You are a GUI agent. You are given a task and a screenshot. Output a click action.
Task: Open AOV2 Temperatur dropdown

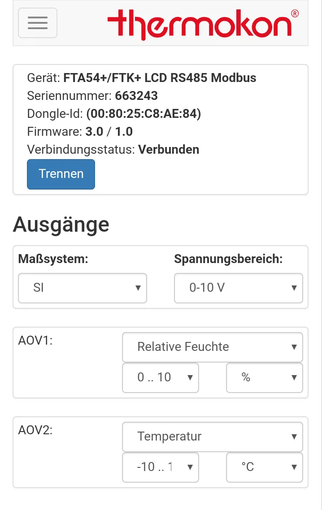pyautogui.click(x=212, y=437)
